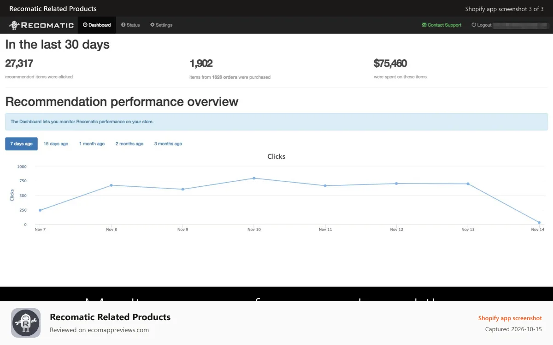The height and width of the screenshot is (345, 553).
Task: Click the Recomatic app icon thumbnail
Action: coord(26,323)
